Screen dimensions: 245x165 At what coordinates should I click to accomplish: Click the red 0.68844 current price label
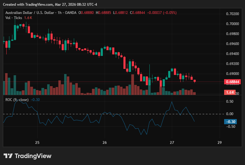click(232, 82)
